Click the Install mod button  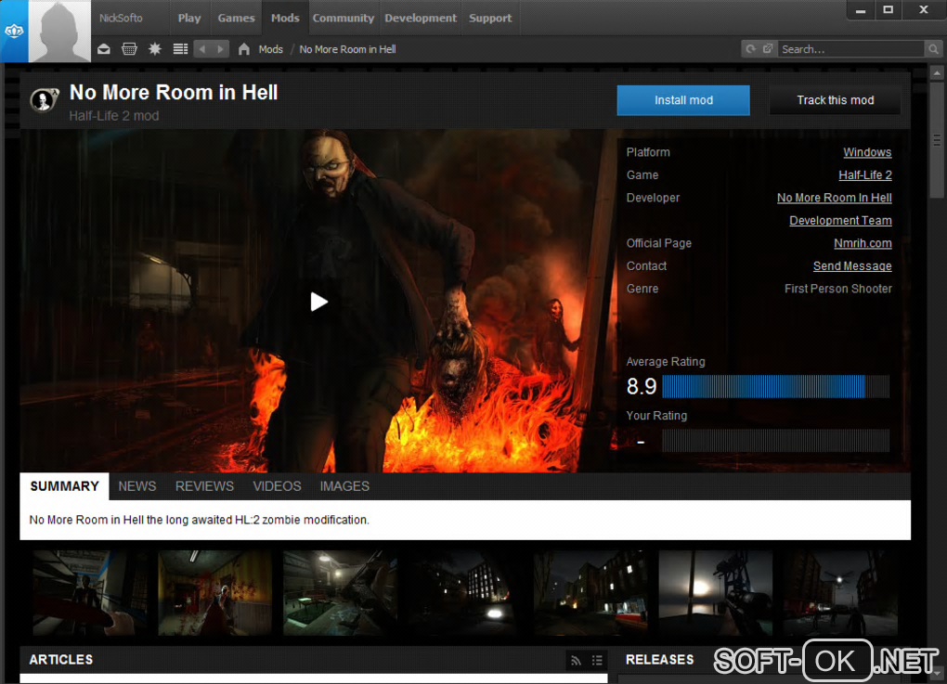click(x=683, y=100)
